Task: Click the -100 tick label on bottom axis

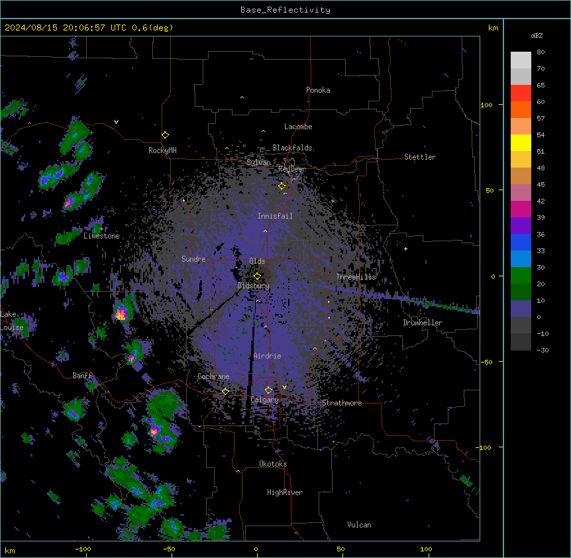Action: 83,549
